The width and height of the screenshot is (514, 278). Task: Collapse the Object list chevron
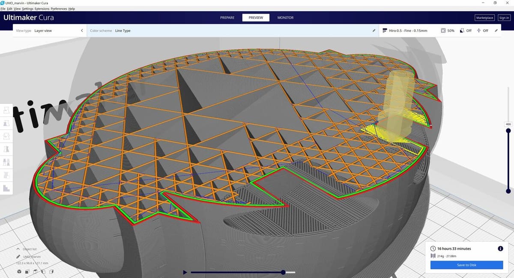click(18, 249)
